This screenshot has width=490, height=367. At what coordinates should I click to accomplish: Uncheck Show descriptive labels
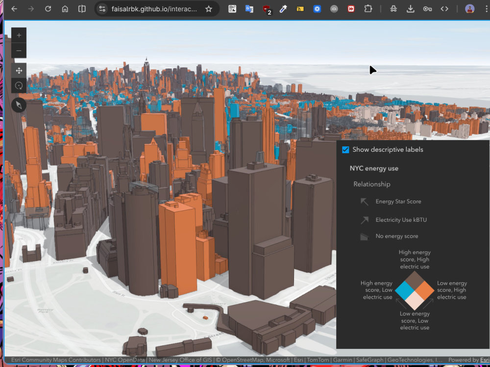(x=345, y=149)
